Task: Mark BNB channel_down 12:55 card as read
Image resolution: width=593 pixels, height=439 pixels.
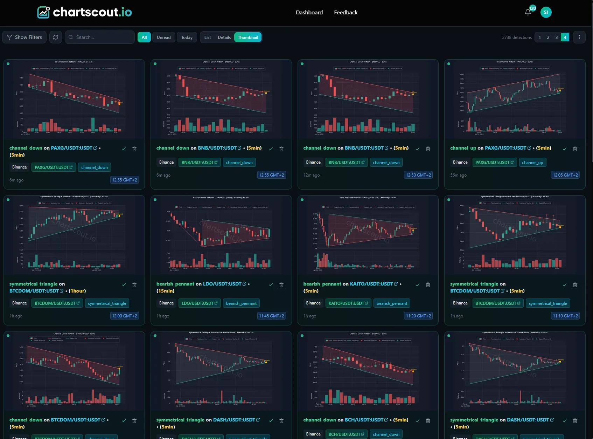Action: coord(271,149)
